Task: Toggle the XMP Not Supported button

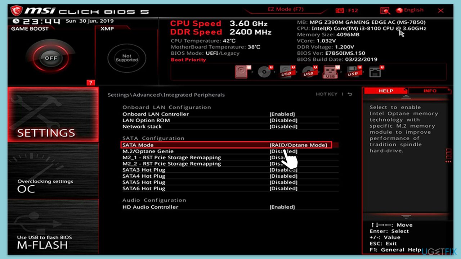Action: [127, 58]
